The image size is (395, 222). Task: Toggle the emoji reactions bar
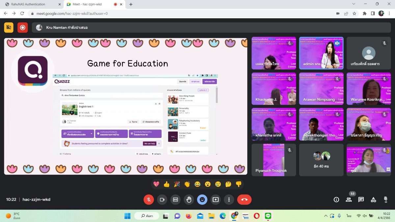202,199
